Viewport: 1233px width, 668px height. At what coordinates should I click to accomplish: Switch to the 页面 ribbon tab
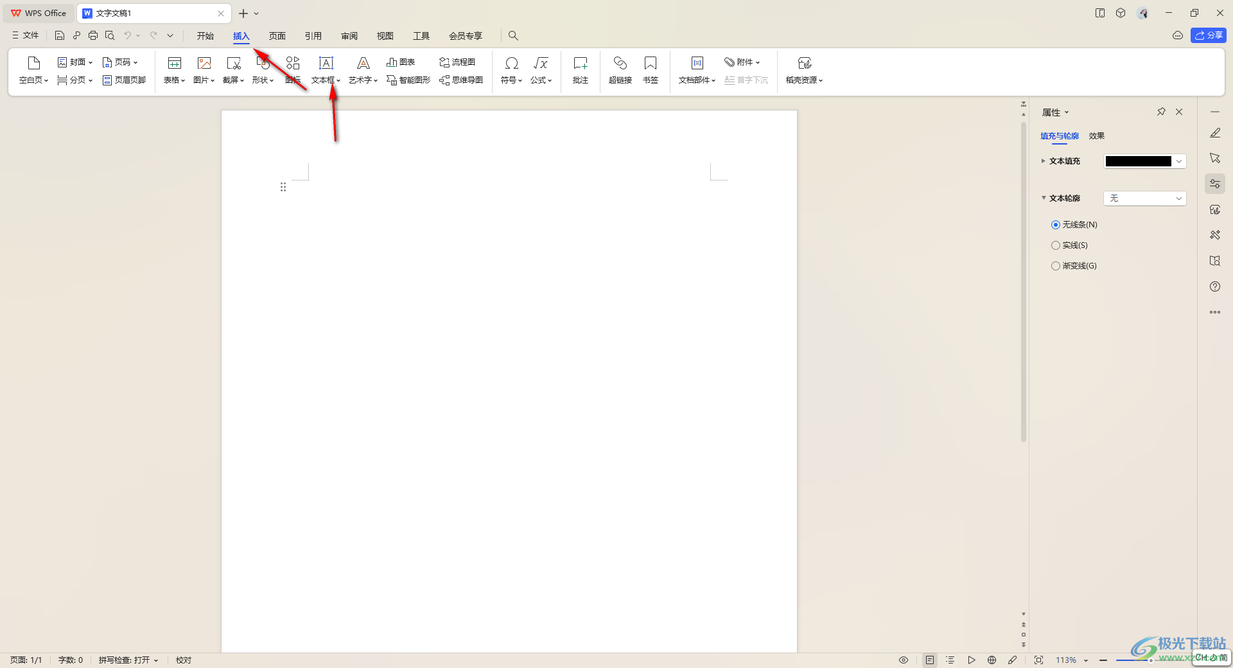[x=277, y=36]
